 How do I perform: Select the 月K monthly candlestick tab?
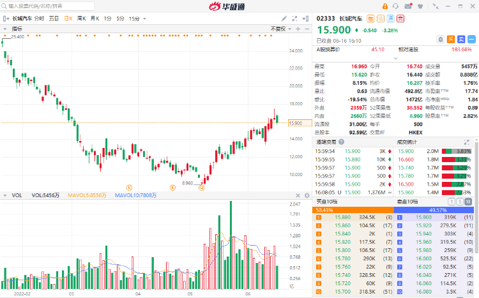click(x=95, y=19)
